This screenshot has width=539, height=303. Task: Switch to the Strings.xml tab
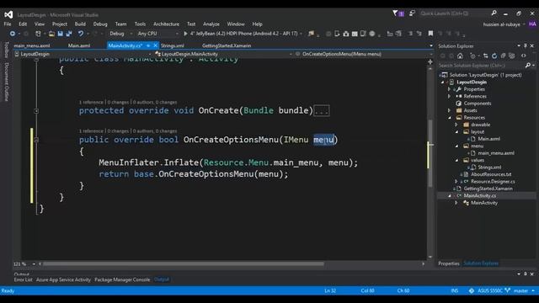pos(173,45)
